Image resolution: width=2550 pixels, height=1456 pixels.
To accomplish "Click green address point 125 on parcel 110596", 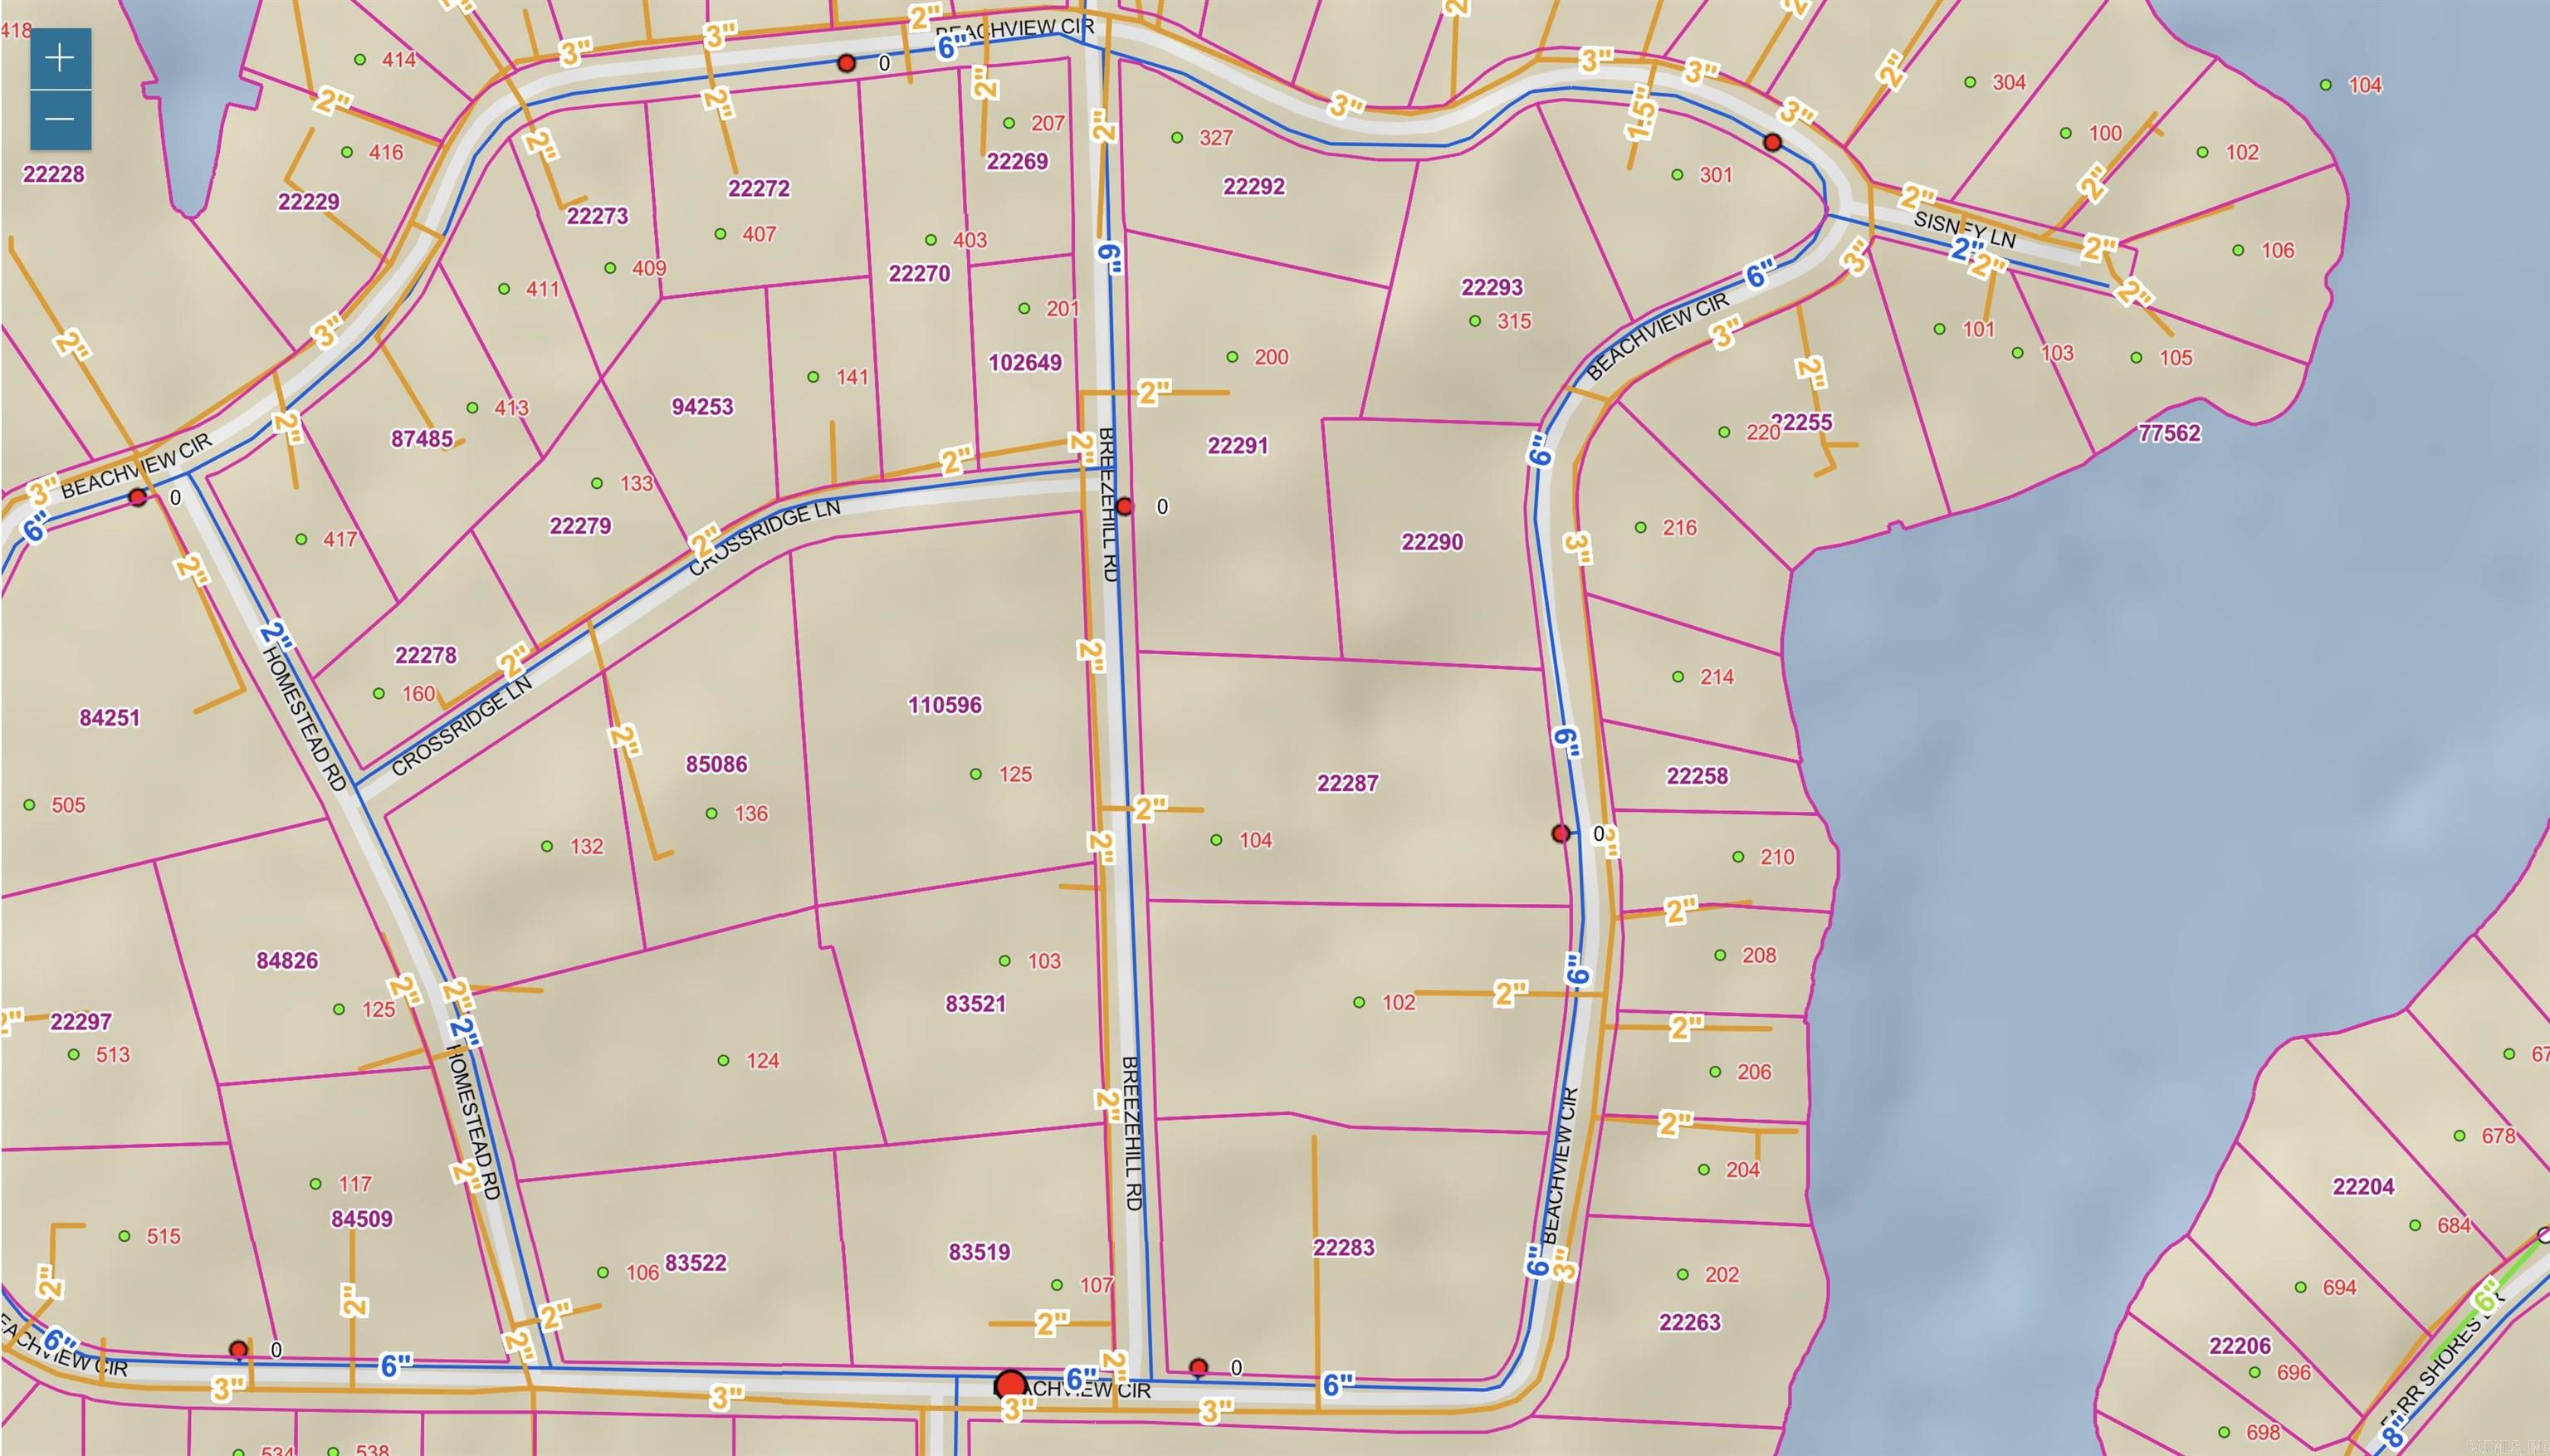I will 976,774.
